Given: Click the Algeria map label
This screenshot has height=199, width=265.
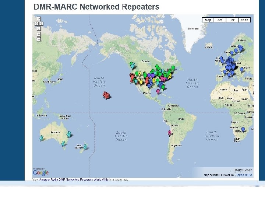Looking at the screenshot, I should [224, 90].
